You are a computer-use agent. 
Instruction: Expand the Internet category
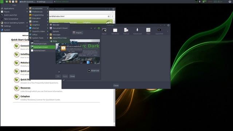click(39, 28)
